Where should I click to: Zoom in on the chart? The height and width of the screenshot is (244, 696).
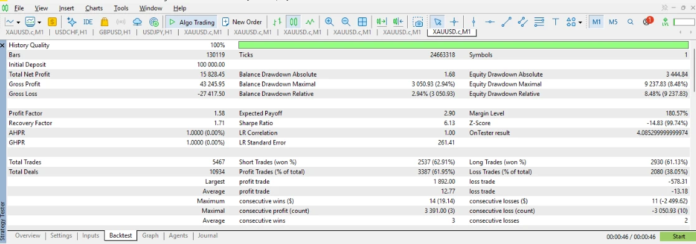[x=329, y=22]
